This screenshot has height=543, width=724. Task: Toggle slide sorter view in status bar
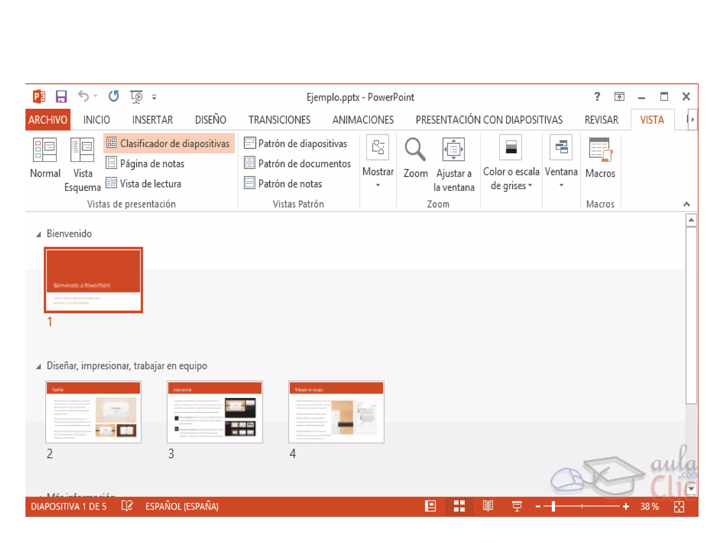tap(459, 506)
